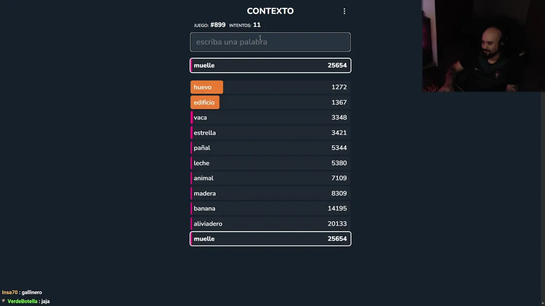Select the animal guess entry
The image size is (545, 306).
(x=270, y=178)
